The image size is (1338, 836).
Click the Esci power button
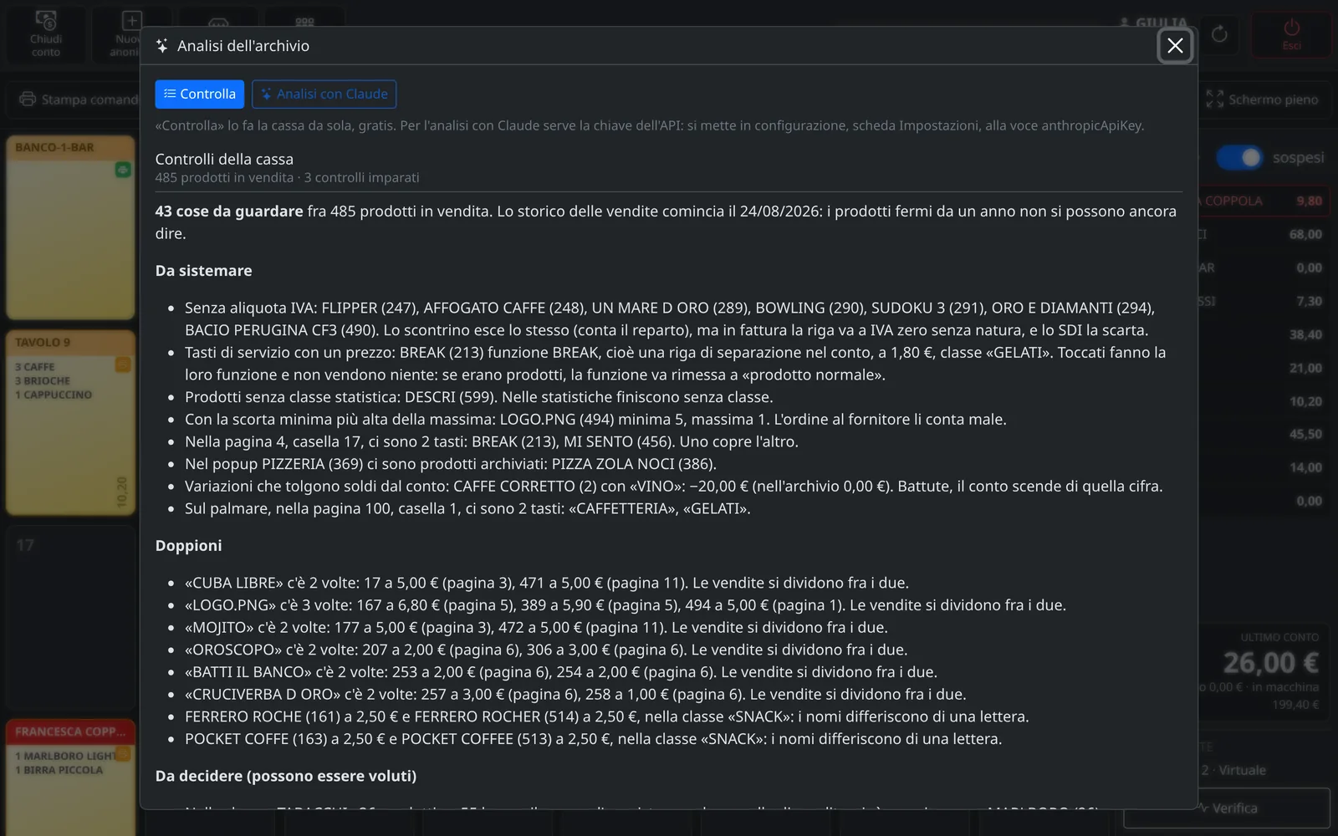(1291, 33)
